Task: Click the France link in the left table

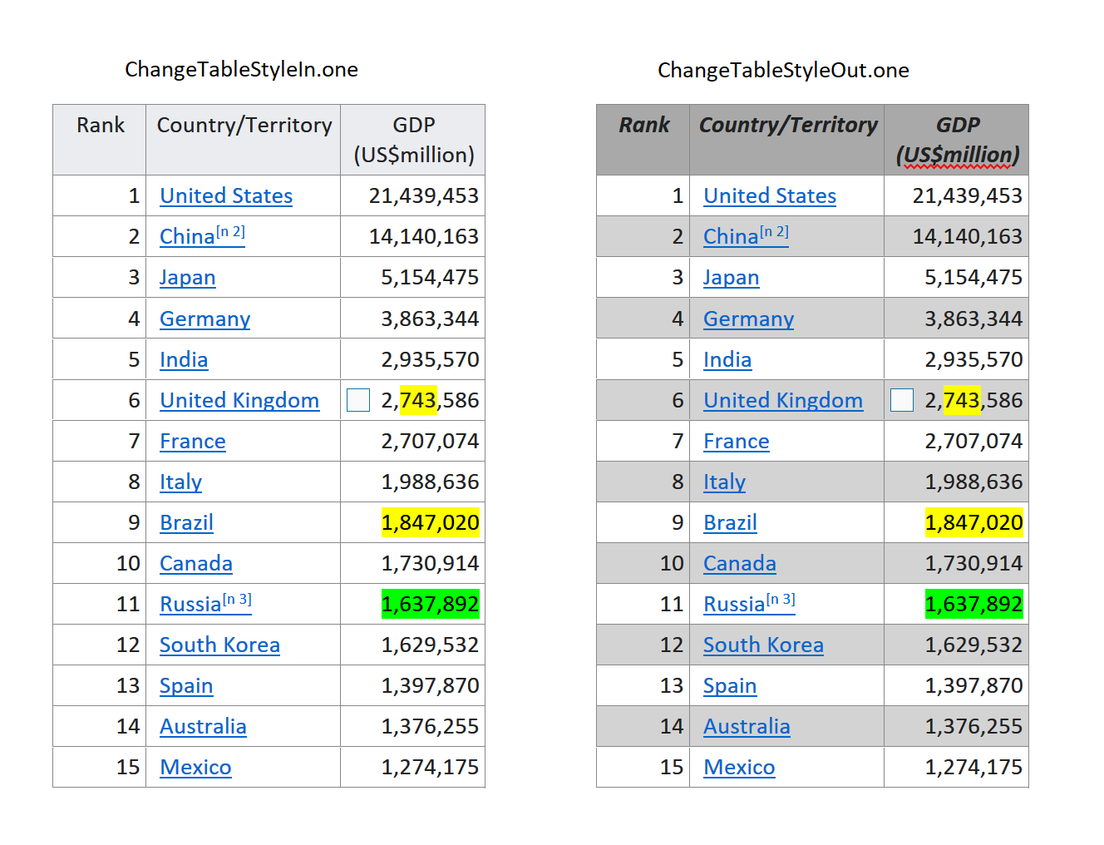Action: (x=192, y=442)
